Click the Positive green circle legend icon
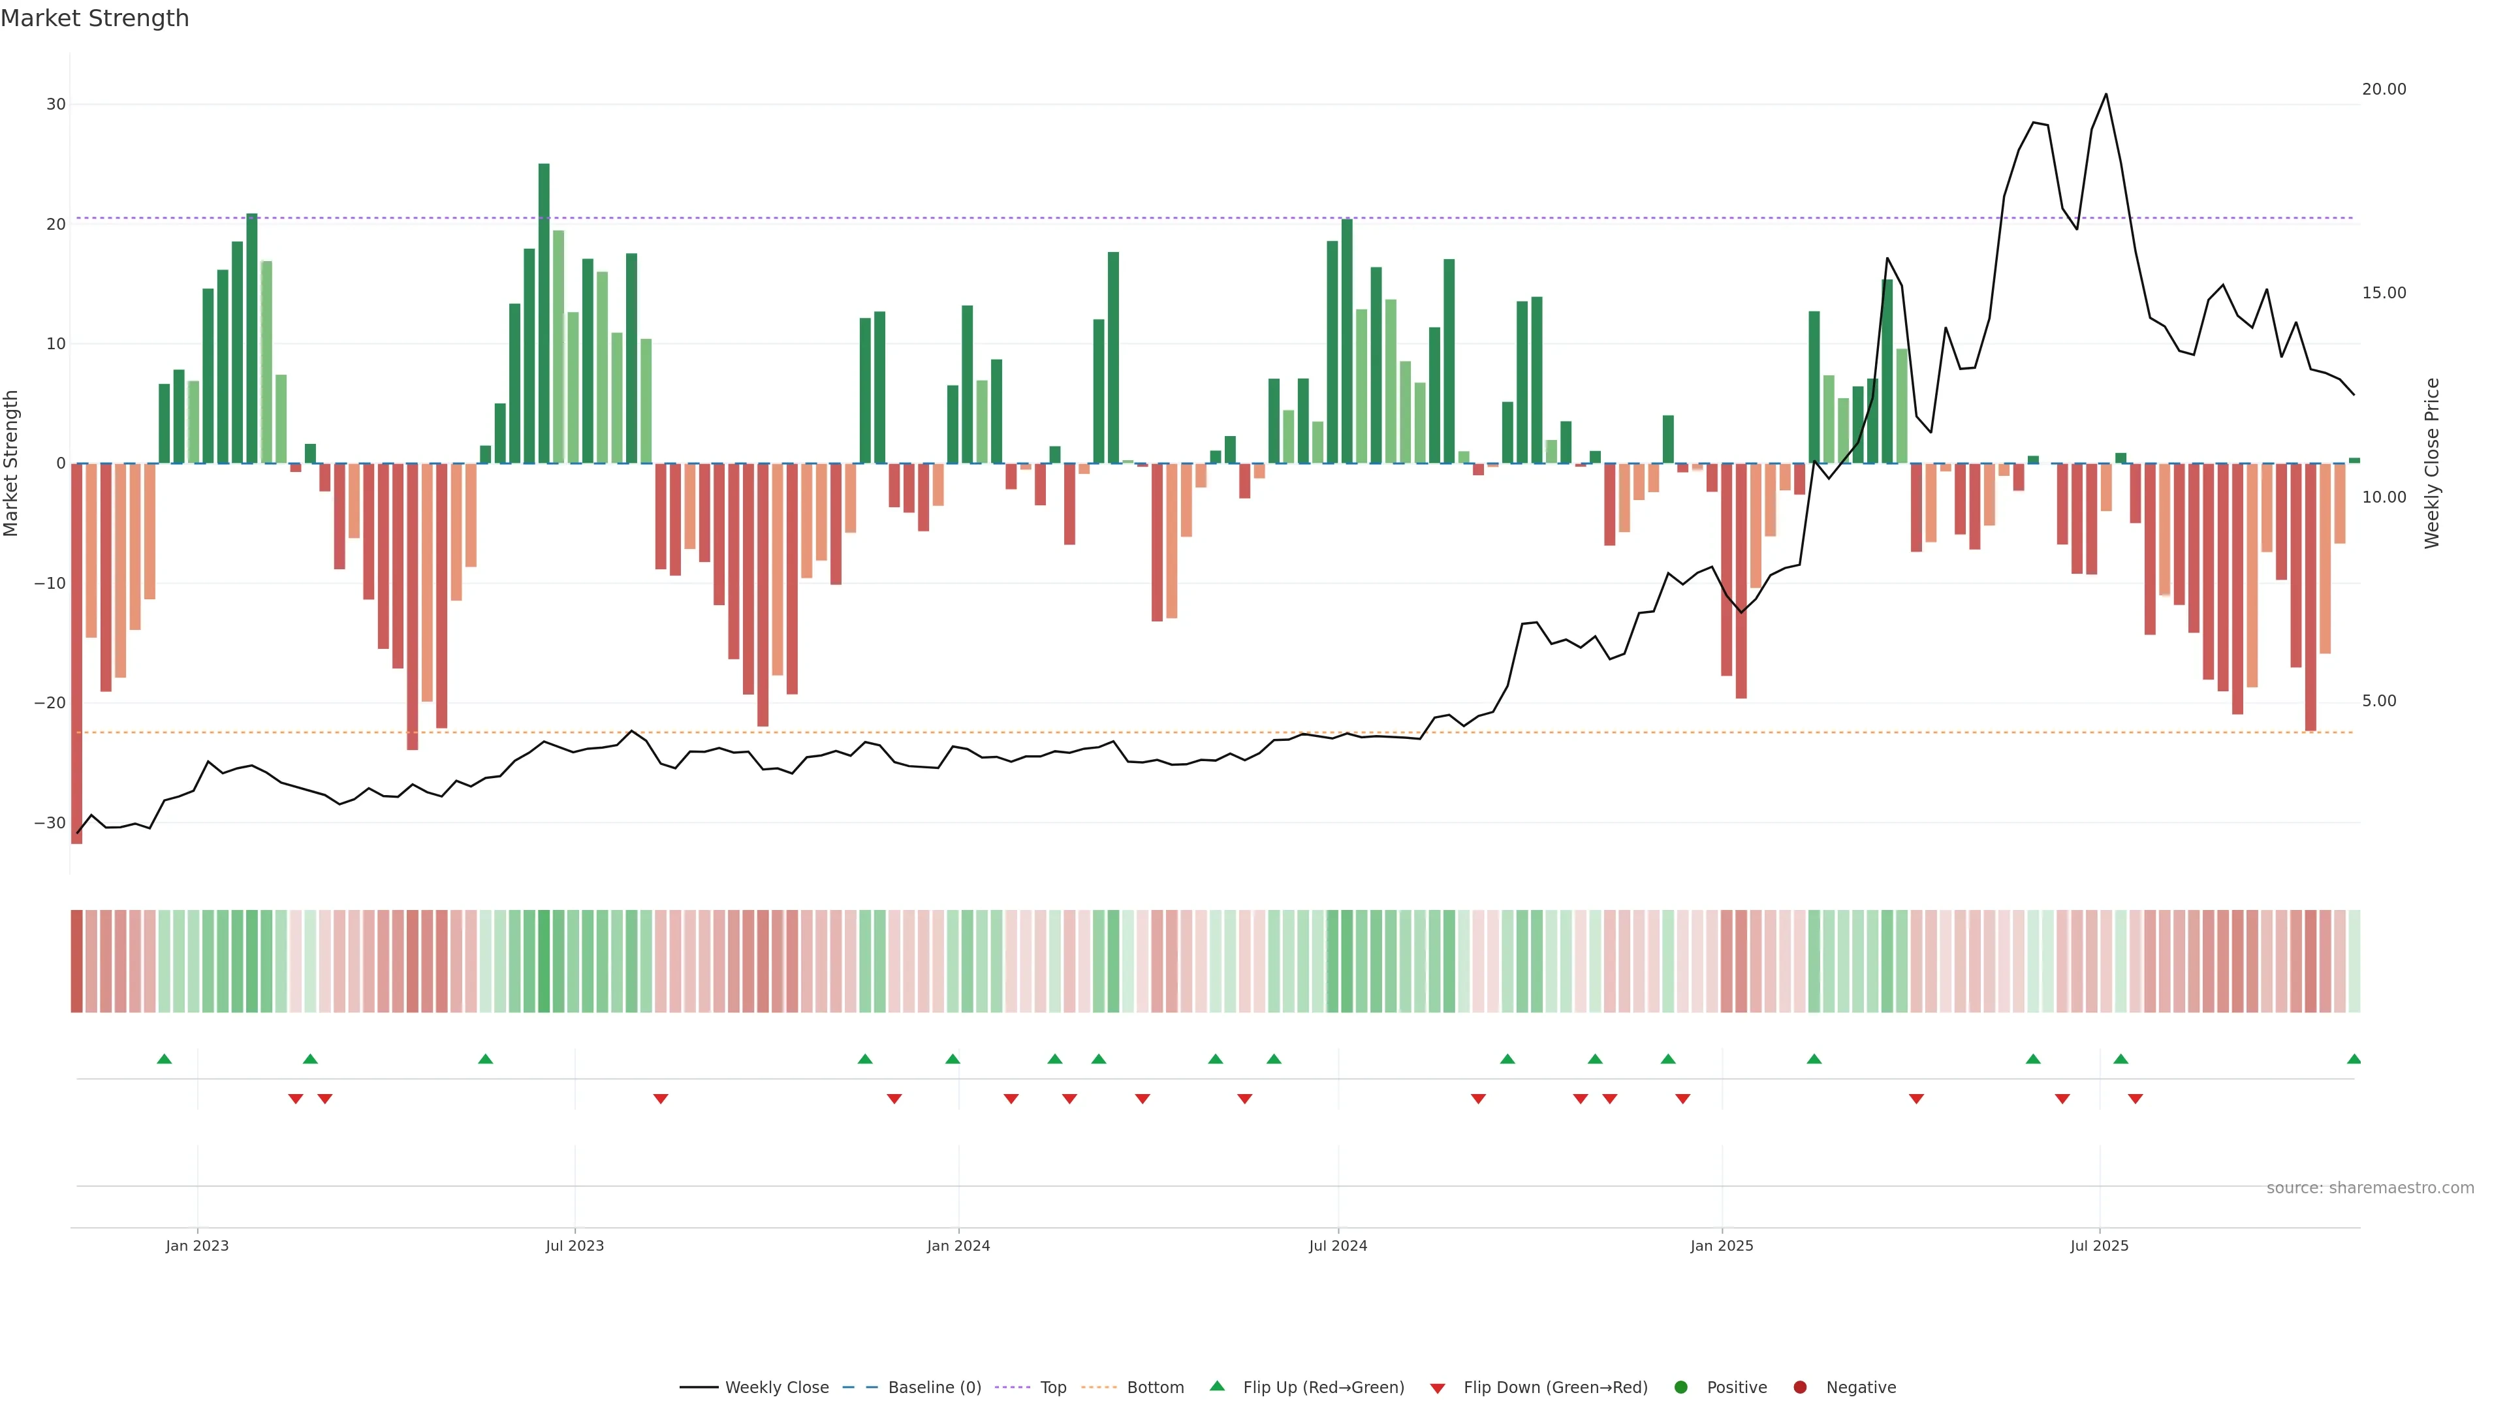 pyautogui.click(x=1680, y=1386)
